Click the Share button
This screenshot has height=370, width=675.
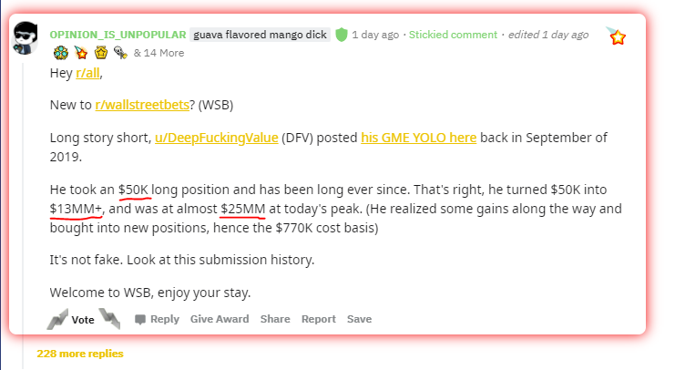point(275,319)
